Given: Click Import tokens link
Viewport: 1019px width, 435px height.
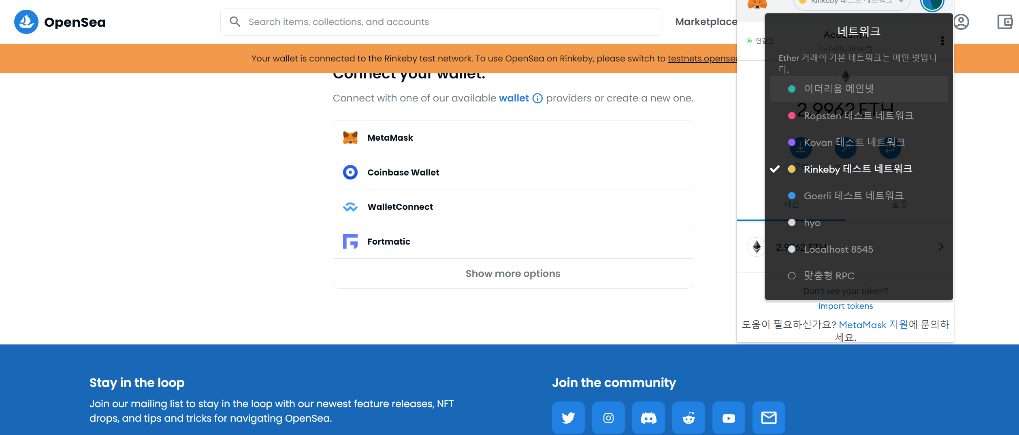Looking at the screenshot, I should click(845, 306).
